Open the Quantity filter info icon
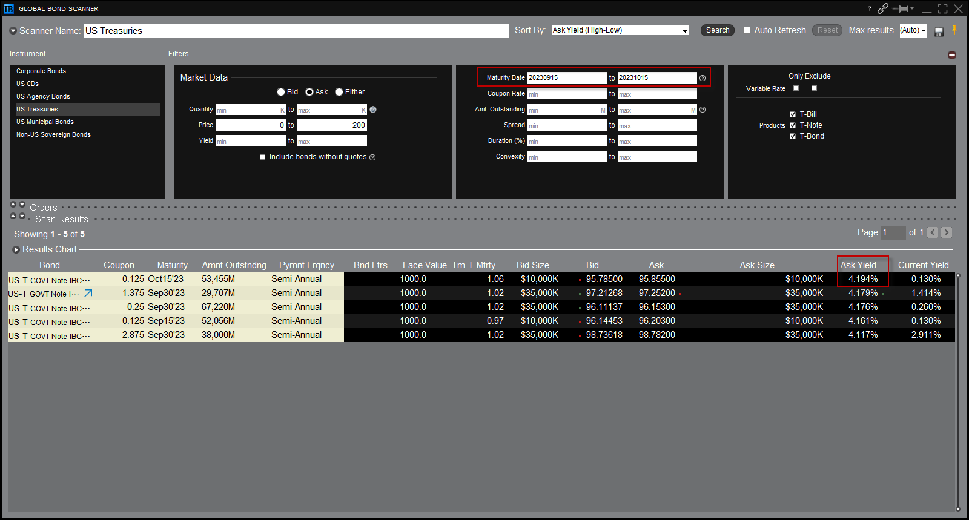 point(373,110)
